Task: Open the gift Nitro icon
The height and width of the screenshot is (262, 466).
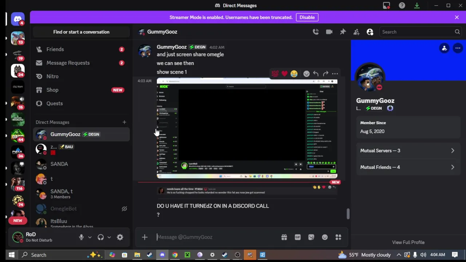Action: [x=284, y=237]
